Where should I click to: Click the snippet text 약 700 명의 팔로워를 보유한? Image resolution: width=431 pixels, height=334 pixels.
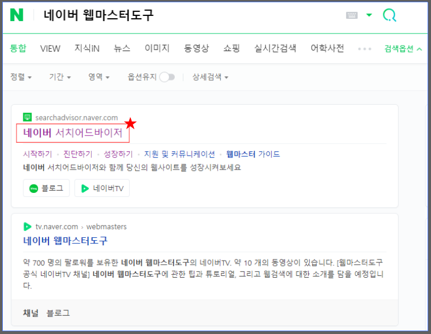coord(71,262)
